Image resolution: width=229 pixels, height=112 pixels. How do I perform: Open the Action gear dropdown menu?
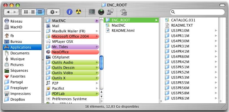tap(53, 12)
